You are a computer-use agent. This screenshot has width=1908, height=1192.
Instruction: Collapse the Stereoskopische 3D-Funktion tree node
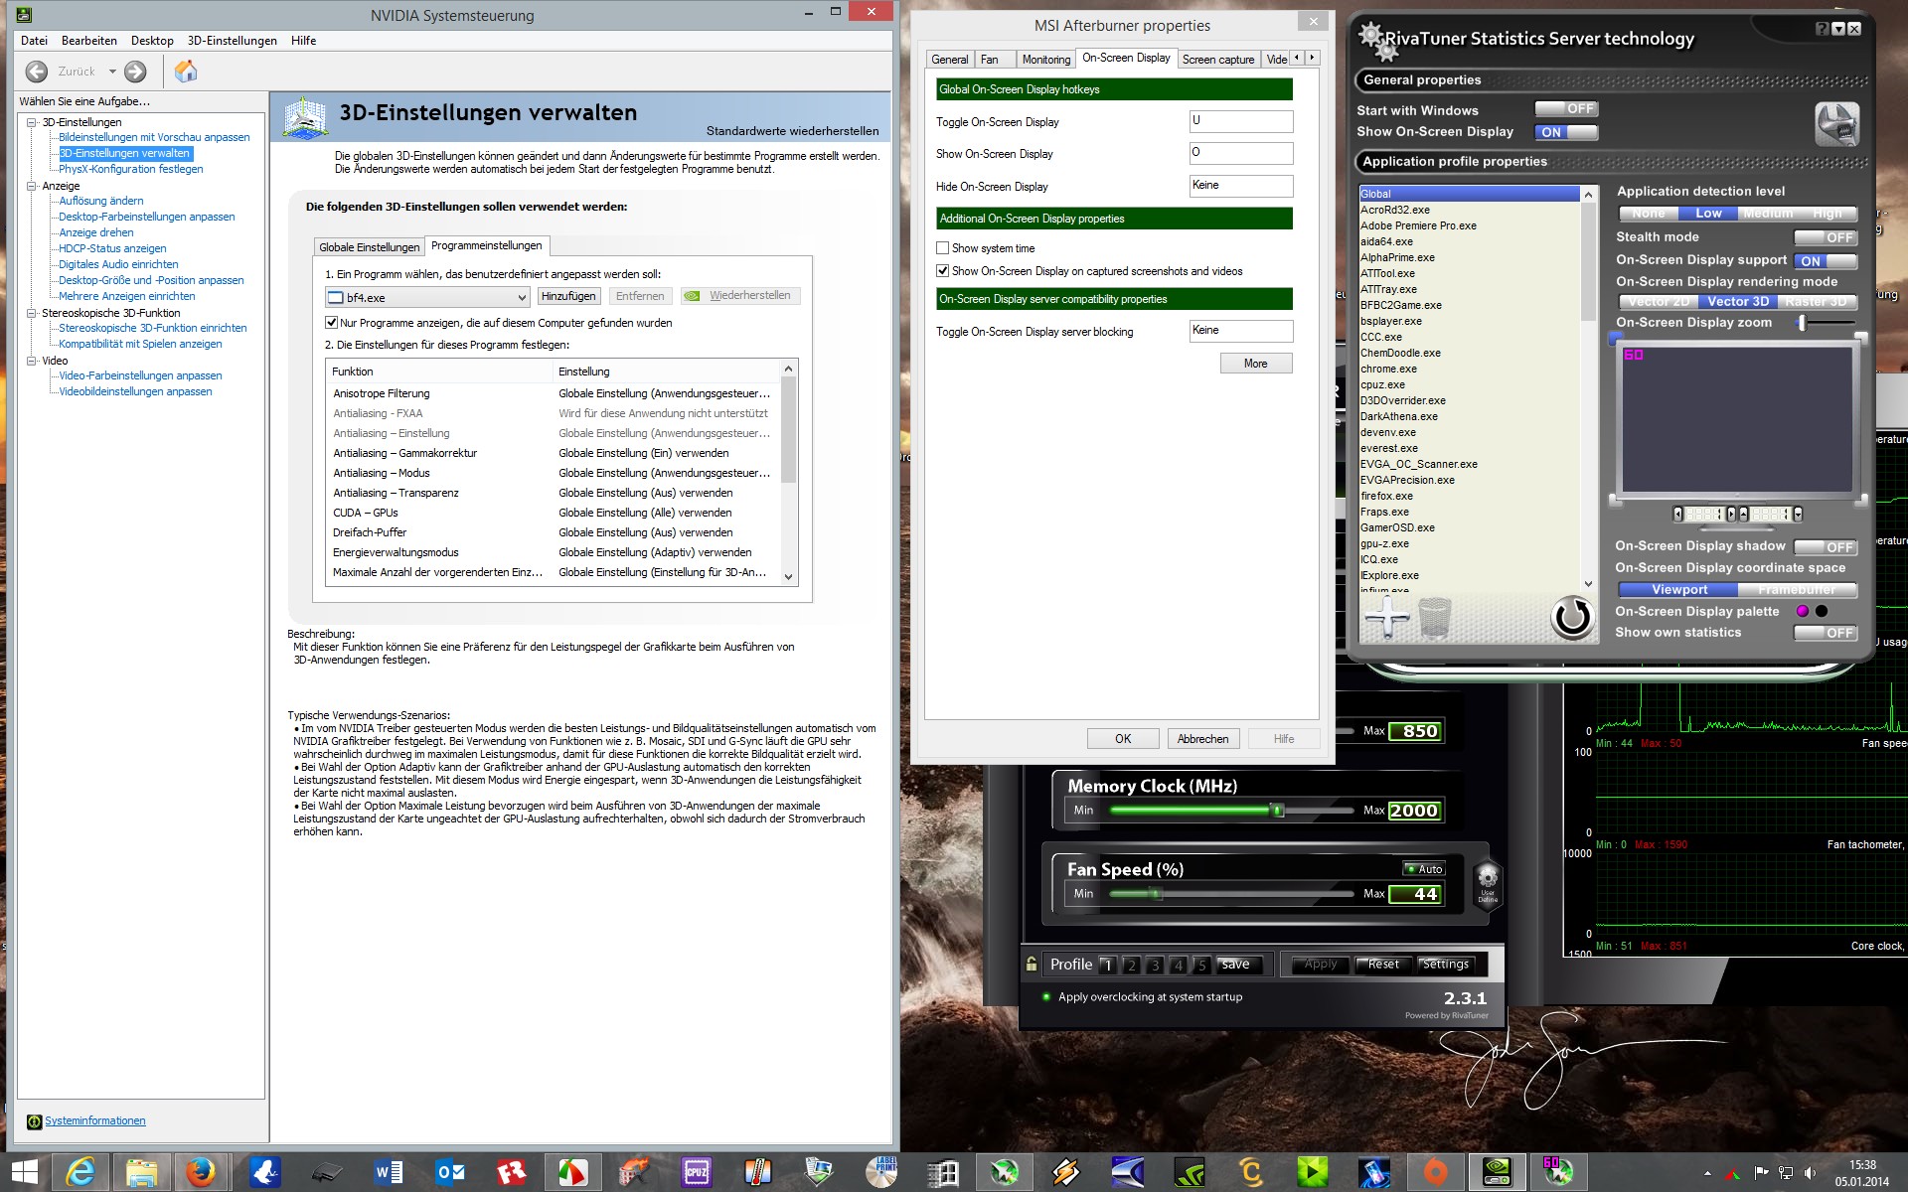click(x=31, y=313)
